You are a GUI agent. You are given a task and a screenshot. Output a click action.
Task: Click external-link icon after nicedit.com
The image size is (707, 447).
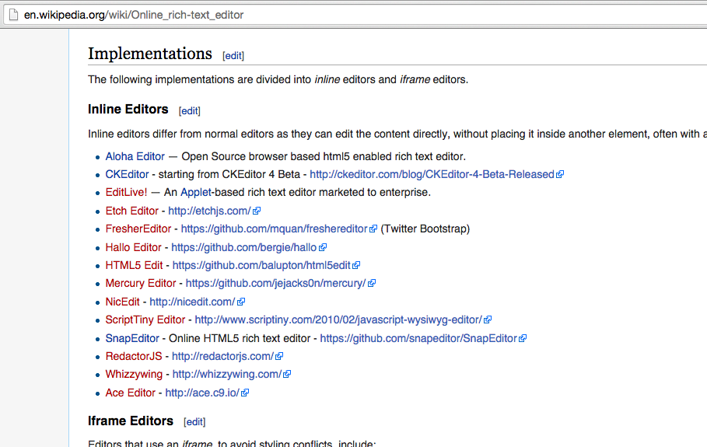click(x=241, y=302)
